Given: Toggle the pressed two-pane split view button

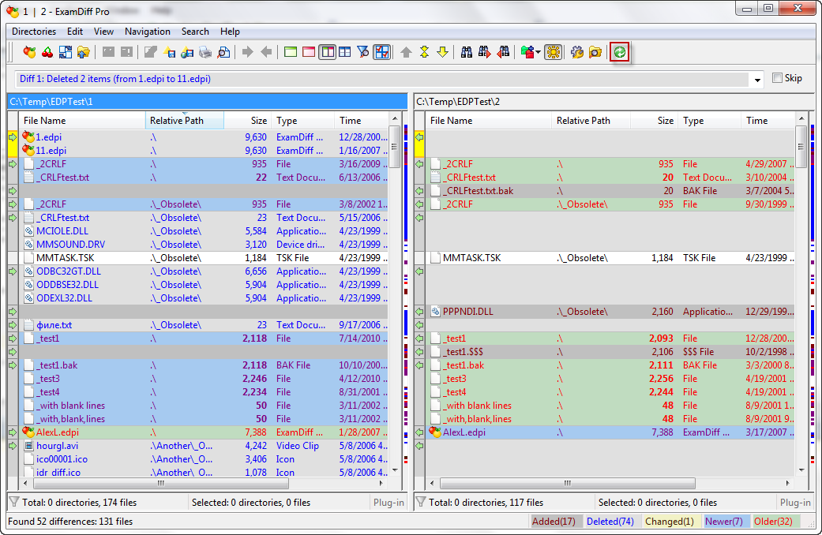Looking at the screenshot, I should pos(327,52).
